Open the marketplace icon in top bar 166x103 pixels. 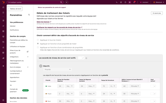click(121, 2)
